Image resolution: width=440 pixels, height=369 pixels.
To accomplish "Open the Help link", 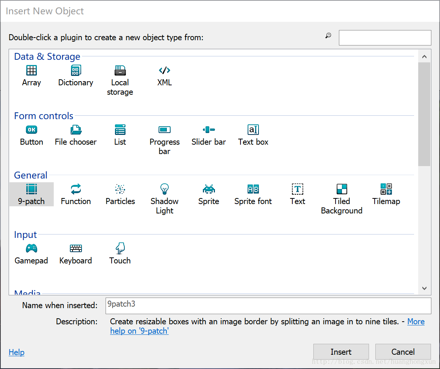I will 17,352.
